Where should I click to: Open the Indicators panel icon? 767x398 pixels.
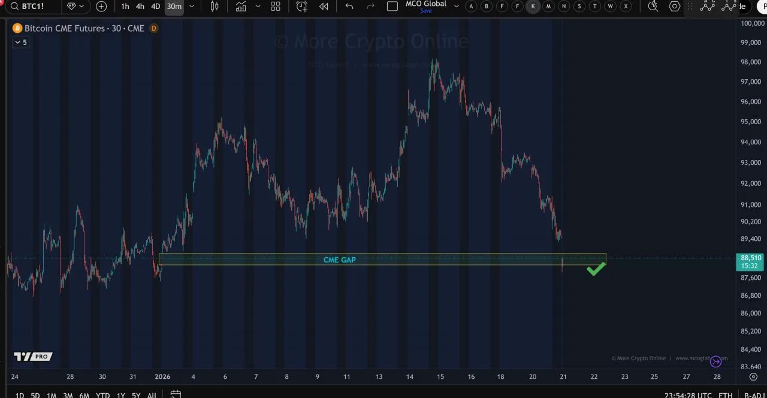point(241,7)
